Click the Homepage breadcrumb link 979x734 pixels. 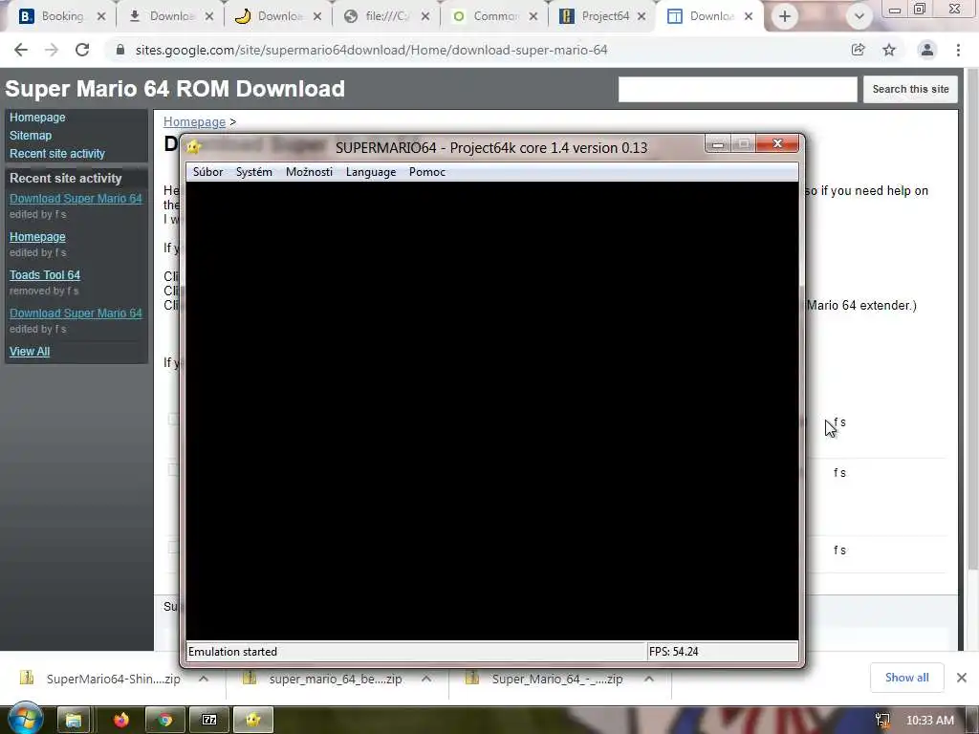click(194, 121)
